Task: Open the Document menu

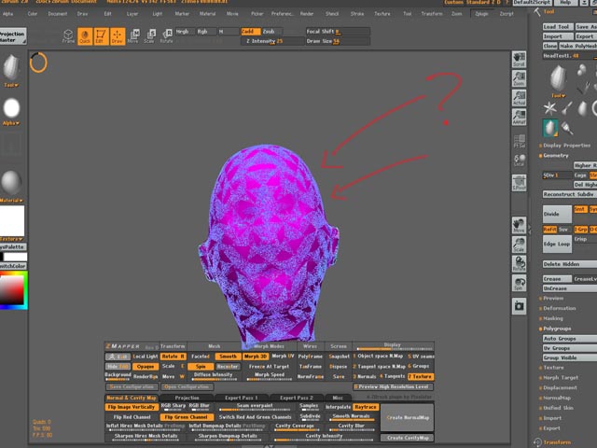Action: [58, 14]
